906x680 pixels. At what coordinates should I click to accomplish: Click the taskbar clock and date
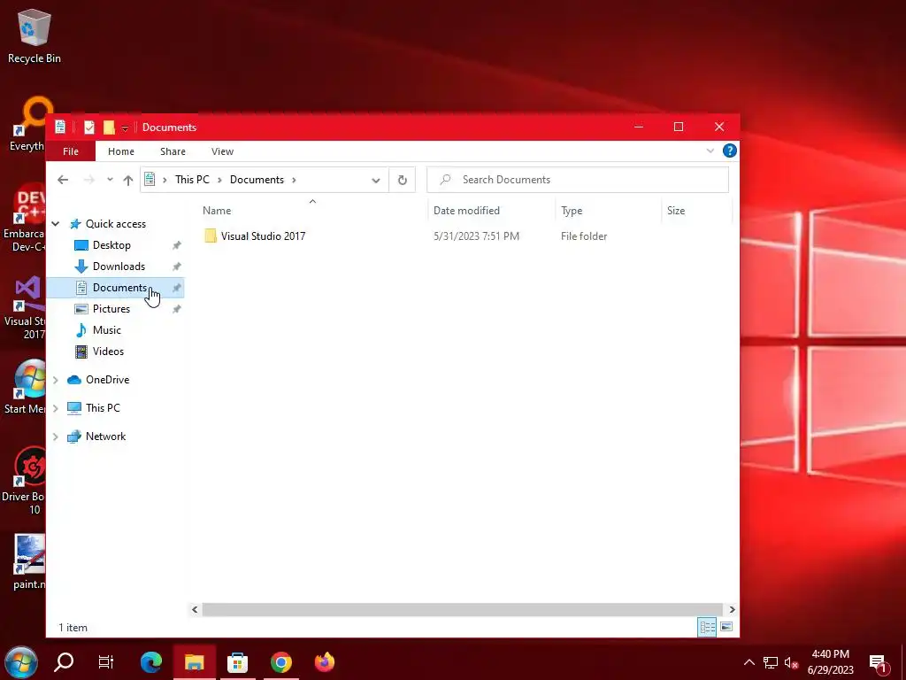[x=830, y=662]
